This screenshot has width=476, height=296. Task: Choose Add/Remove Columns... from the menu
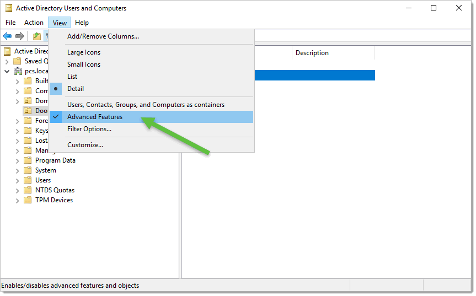pyautogui.click(x=151, y=36)
